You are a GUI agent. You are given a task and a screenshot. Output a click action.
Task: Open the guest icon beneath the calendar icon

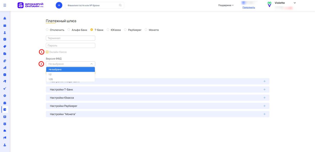pos(5,33)
